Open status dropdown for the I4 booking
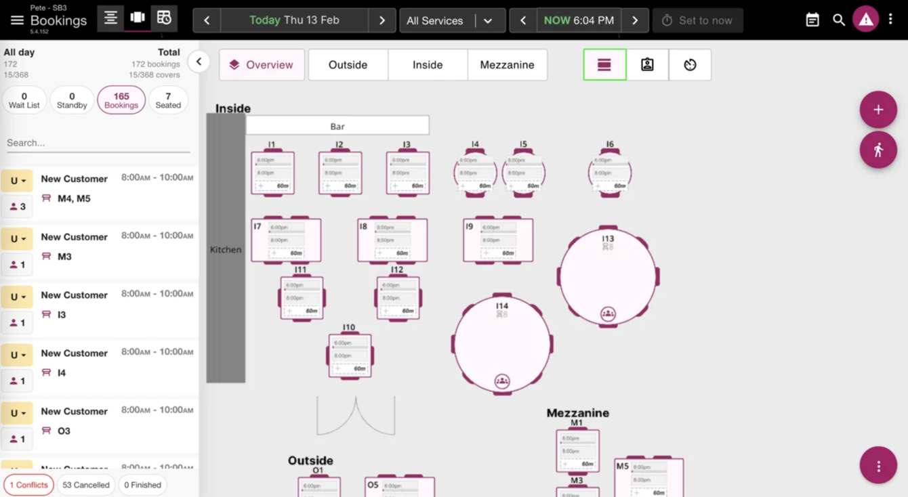 point(17,355)
